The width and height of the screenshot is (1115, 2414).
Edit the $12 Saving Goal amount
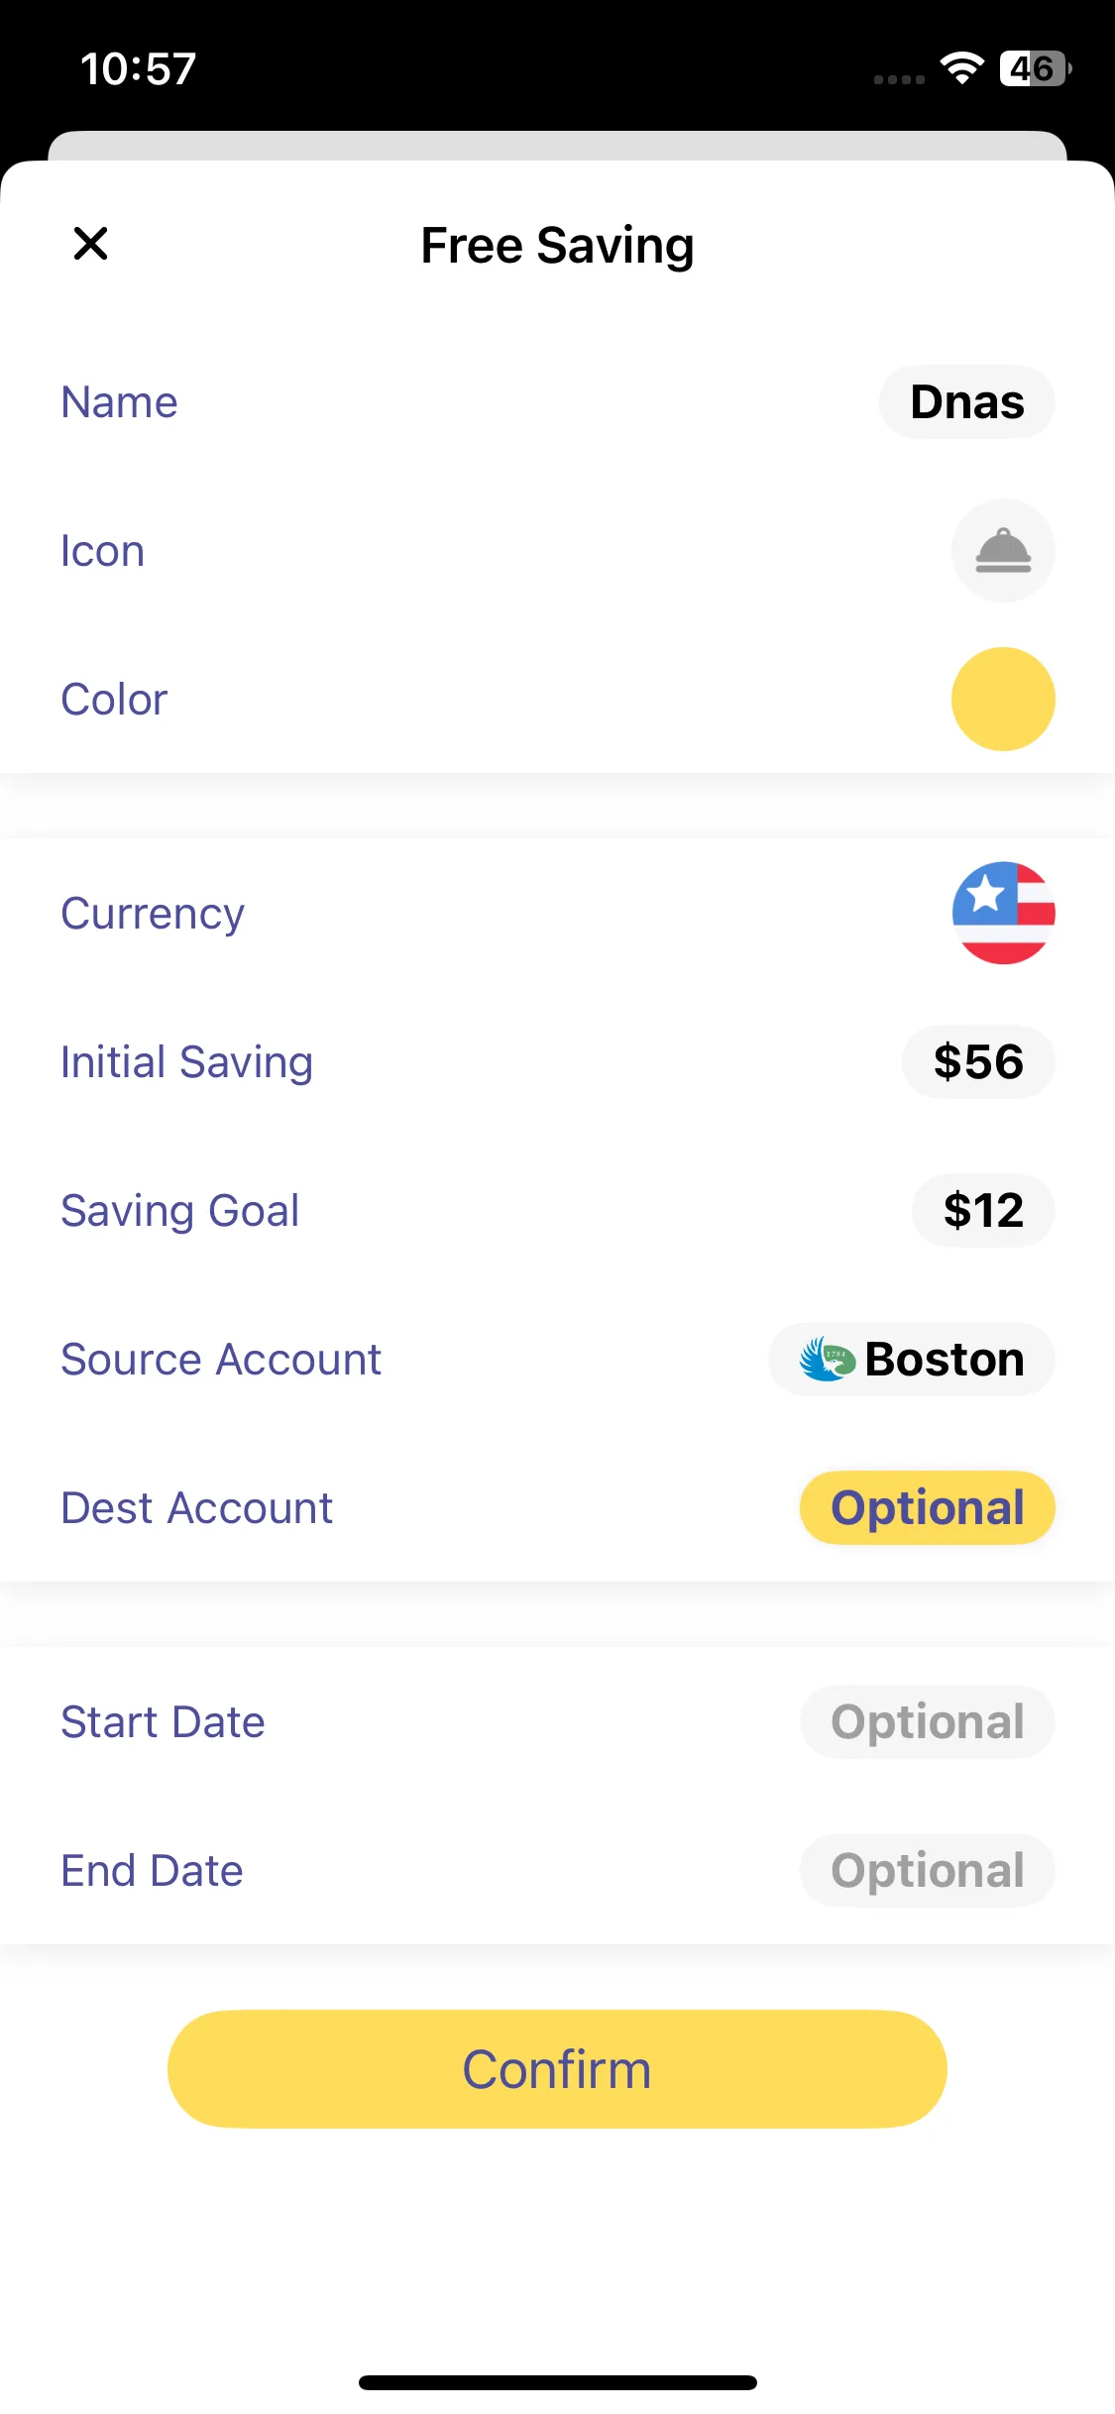(x=982, y=1211)
